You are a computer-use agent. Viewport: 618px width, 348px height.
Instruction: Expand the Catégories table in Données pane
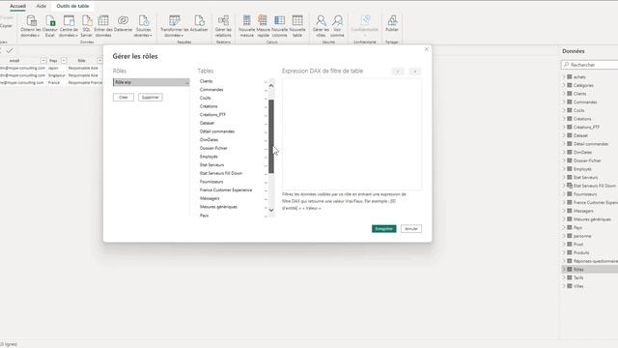[x=564, y=85]
